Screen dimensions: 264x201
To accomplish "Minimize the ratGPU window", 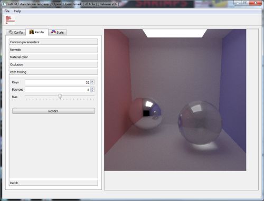I will click(x=238, y=3).
